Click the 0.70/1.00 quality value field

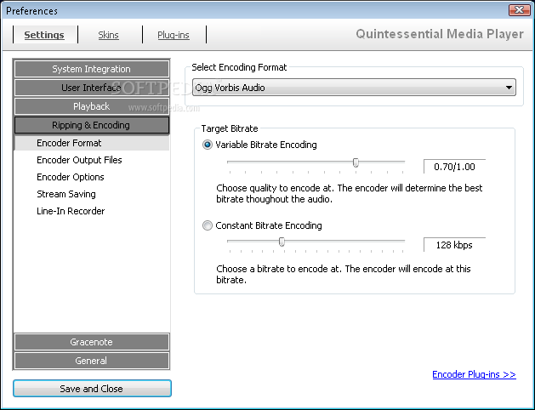(x=454, y=167)
